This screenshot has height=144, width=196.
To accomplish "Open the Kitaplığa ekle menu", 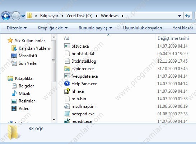I will click(53, 28).
